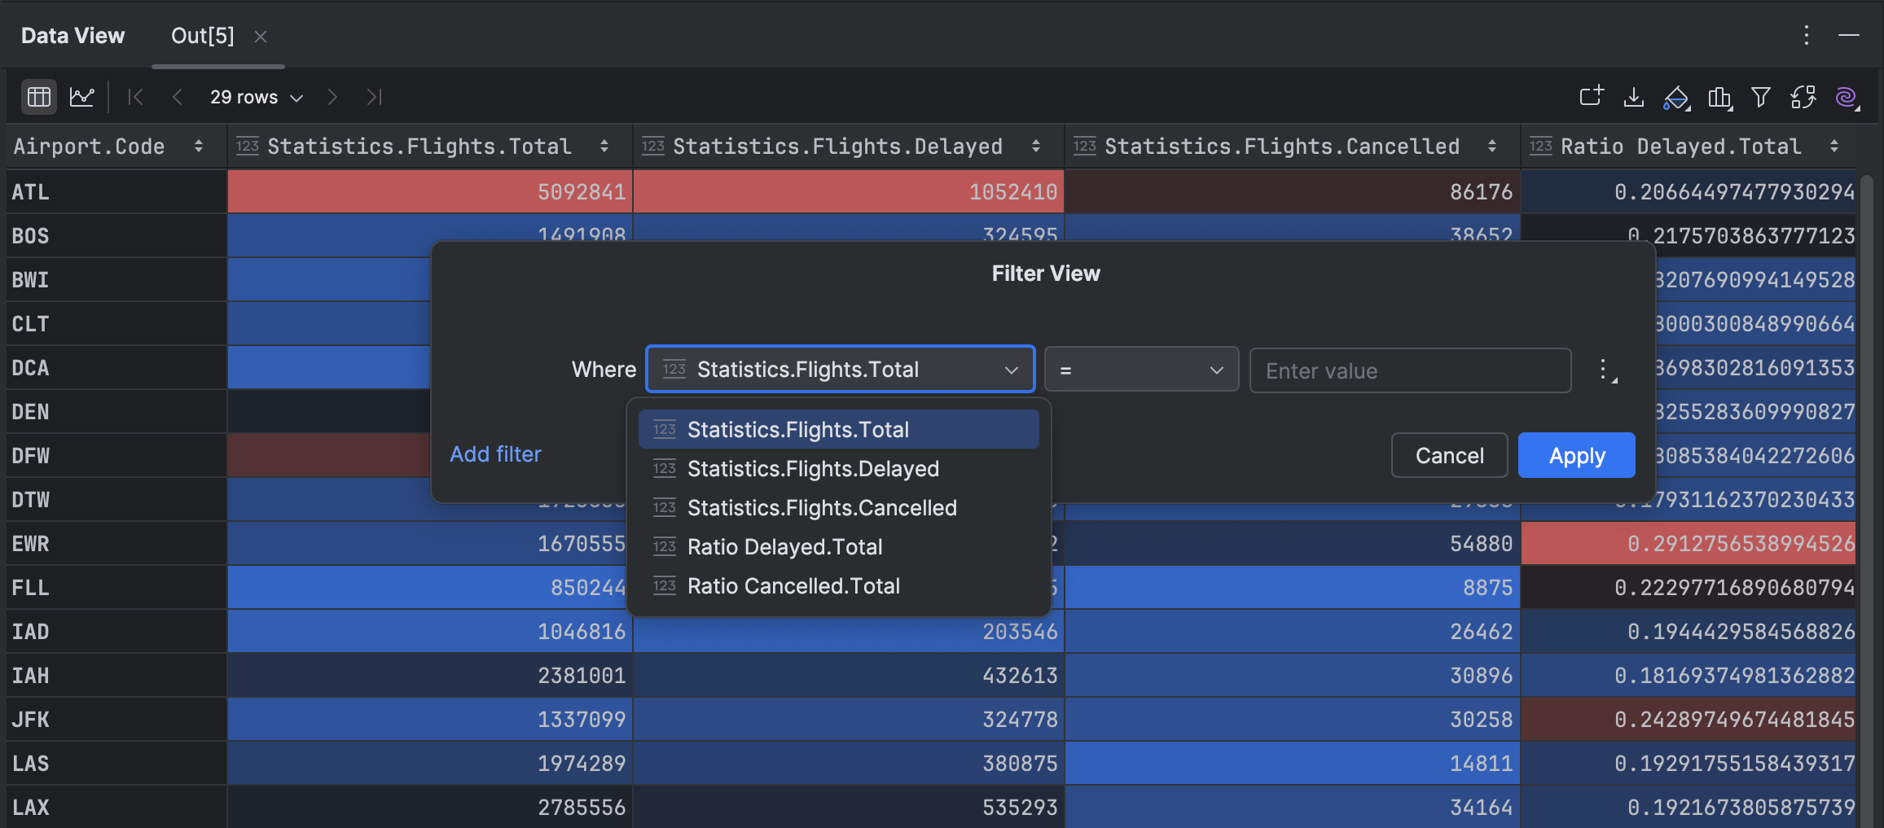Select Statistics.Flights.Delayed from the list
The width and height of the screenshot is (1884, 828).
812,469
